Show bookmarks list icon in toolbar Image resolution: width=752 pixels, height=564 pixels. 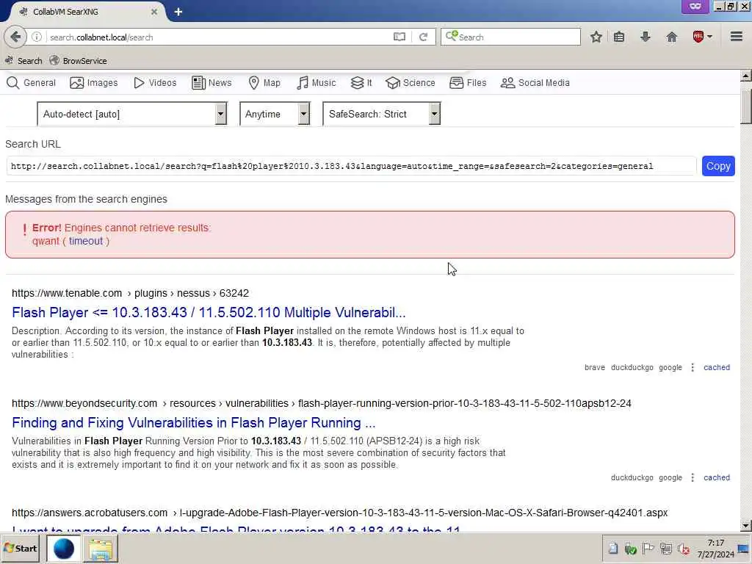click(619, 37)
